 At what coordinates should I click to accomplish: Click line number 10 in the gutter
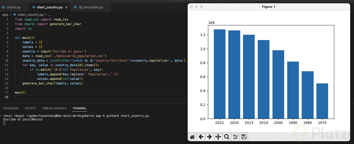(7, 60)
